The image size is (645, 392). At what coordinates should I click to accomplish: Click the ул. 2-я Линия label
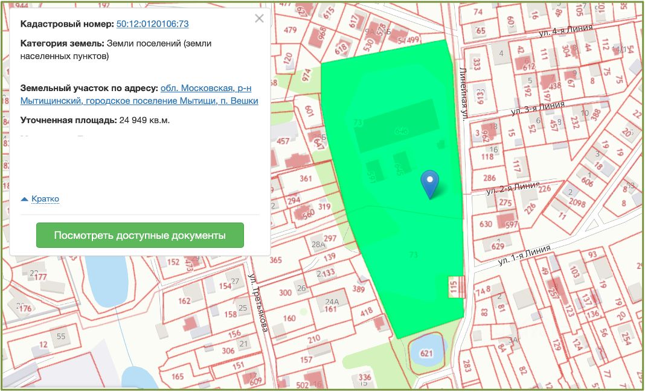(x=513, y=188)
